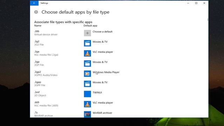The image size is (224, 126).
Task: Go back with the Settings back arrow
Action: pos(34,3)
